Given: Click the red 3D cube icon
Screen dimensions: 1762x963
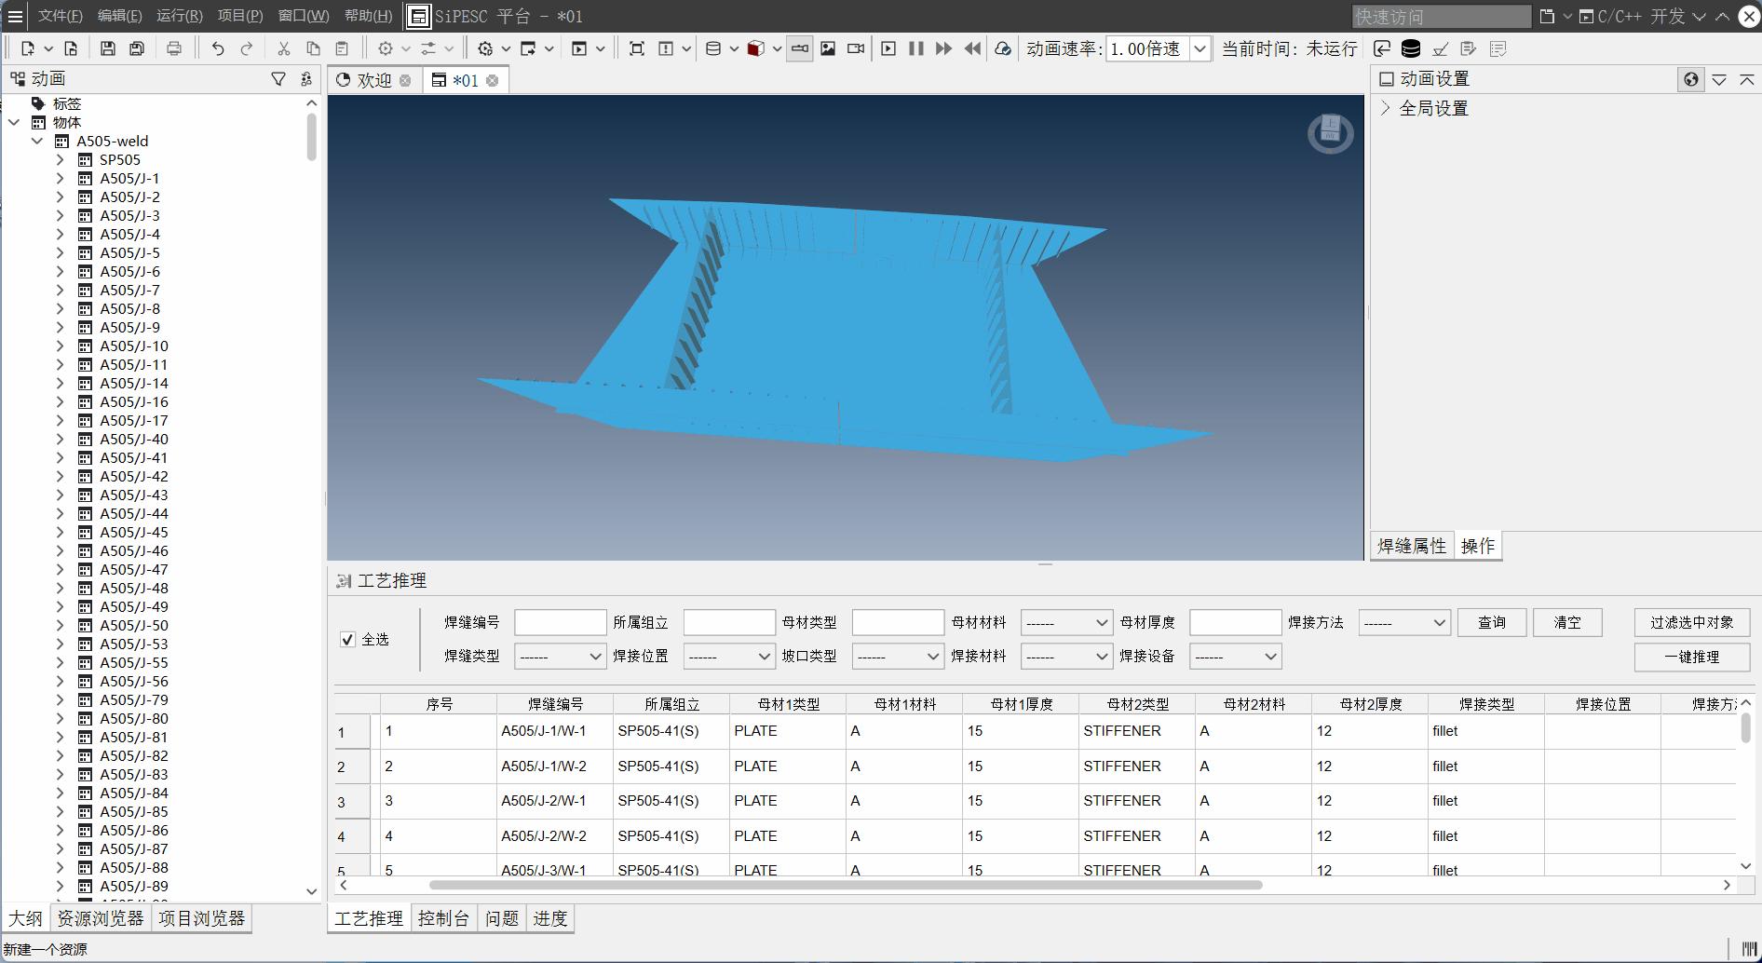Looking at the screenshot, I should [x=755, y=48].
